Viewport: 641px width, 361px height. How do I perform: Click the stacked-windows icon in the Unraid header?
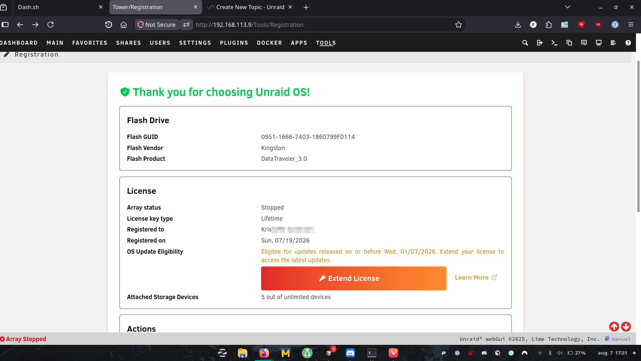569,43
